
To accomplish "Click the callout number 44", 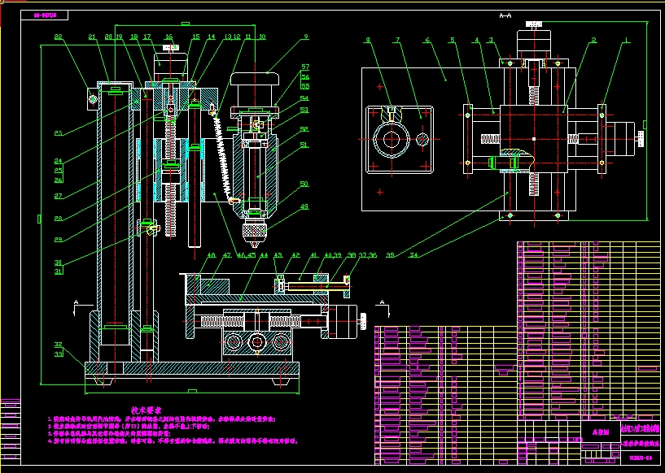I will pos(264,255).
